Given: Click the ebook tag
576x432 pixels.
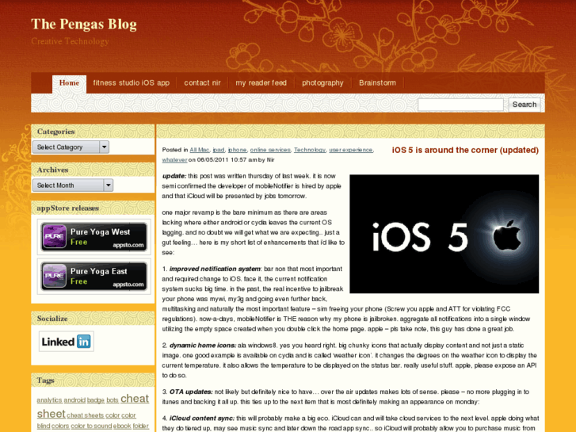Looking at the screenshot, I should click(122, 426).
